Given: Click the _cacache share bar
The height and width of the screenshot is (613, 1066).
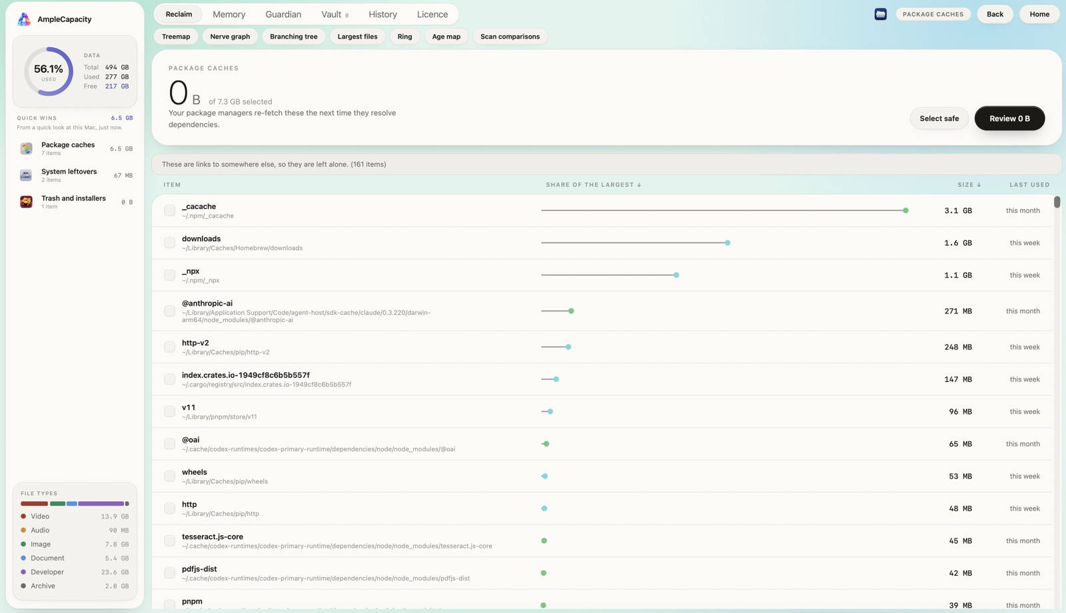Looking at the screenshot, I should [725, 210].
